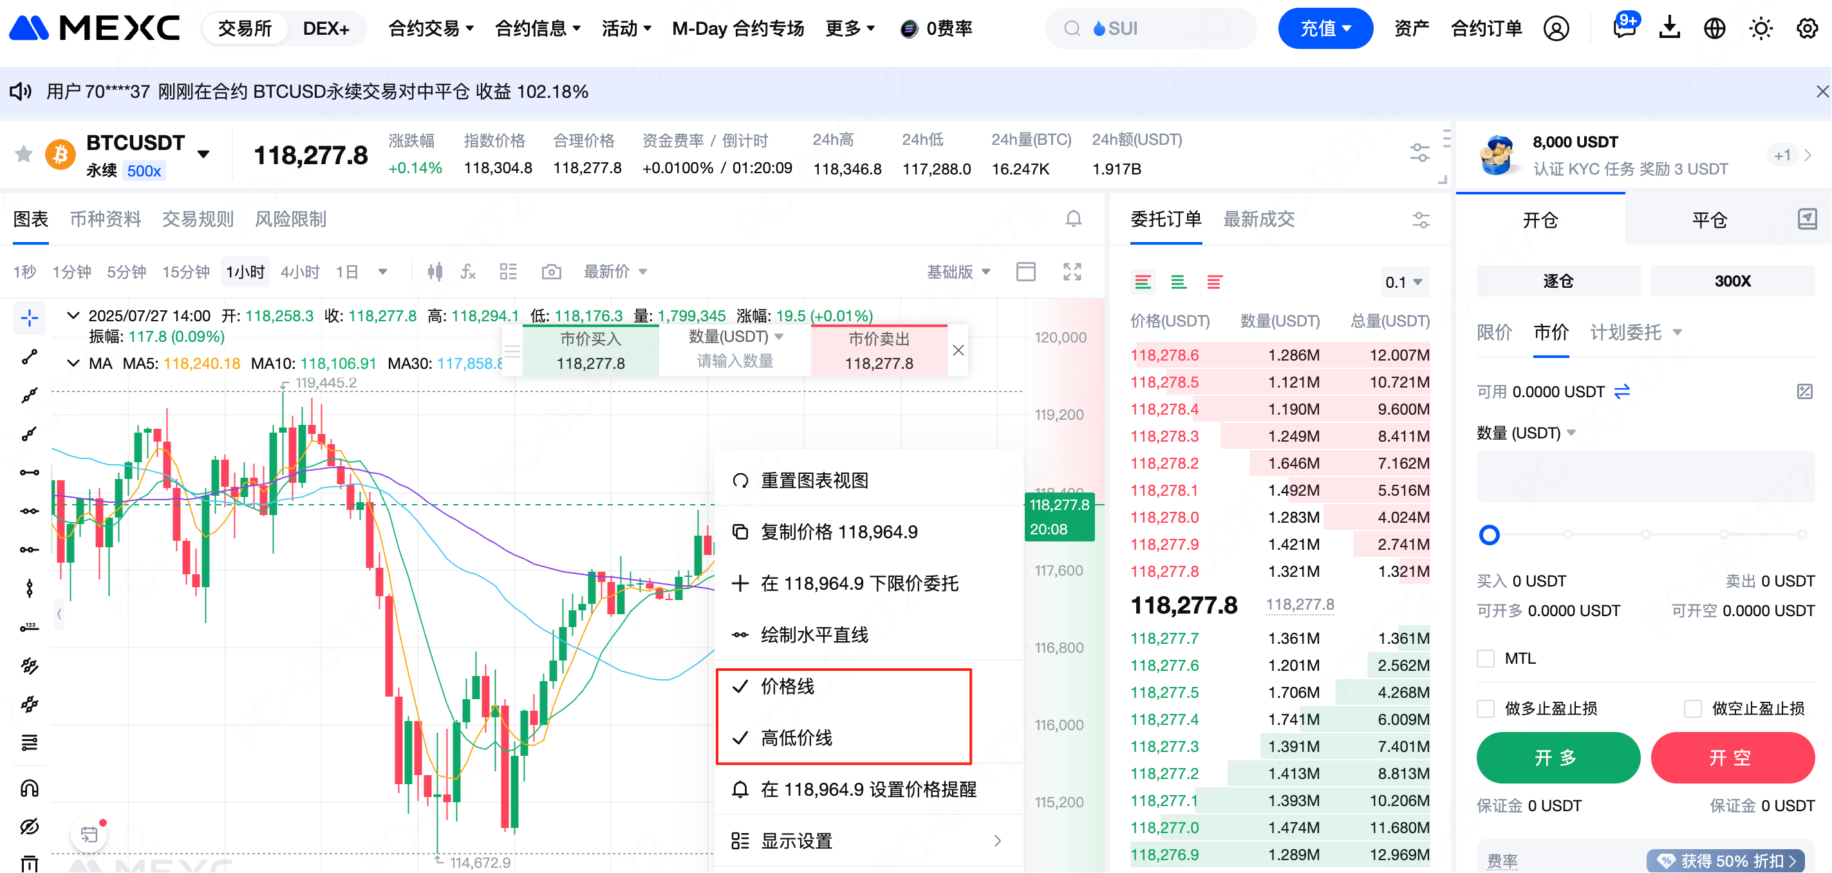Mute announcements speaker icon
1832x873 pixels.
pos(21,91)
